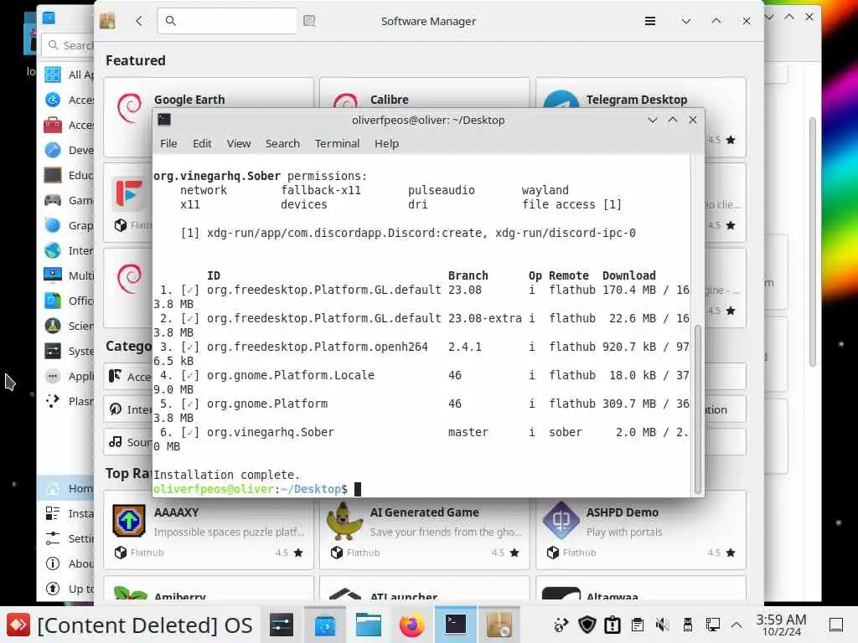Open Discover from the taskbar
The width and height of the screenshot is (858, 643).
[325, 625]
